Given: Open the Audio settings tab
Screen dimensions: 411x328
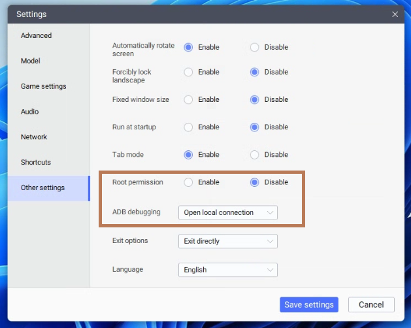Looking at the screenshot, I should pos(30,112).
